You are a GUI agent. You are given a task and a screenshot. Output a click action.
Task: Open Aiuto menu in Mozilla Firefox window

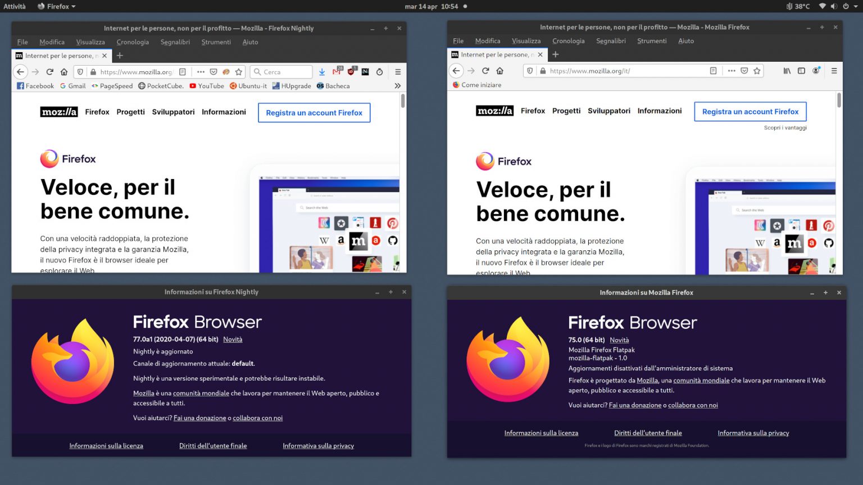686,41
